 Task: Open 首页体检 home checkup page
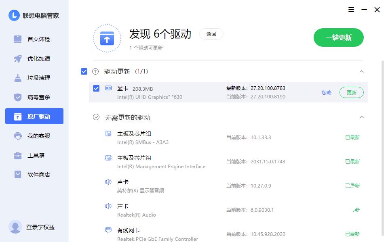pos(39,39)
